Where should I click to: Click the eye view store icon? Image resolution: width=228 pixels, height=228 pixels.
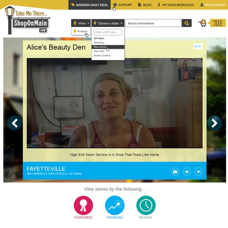click(x=187, y=171)
